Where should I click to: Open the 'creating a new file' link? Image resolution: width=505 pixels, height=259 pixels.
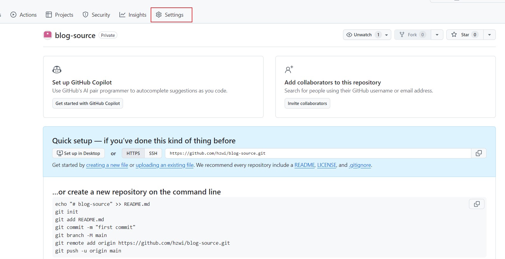point(107,165)
